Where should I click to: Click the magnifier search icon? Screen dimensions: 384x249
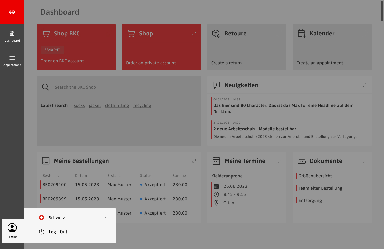pos(46,87)
